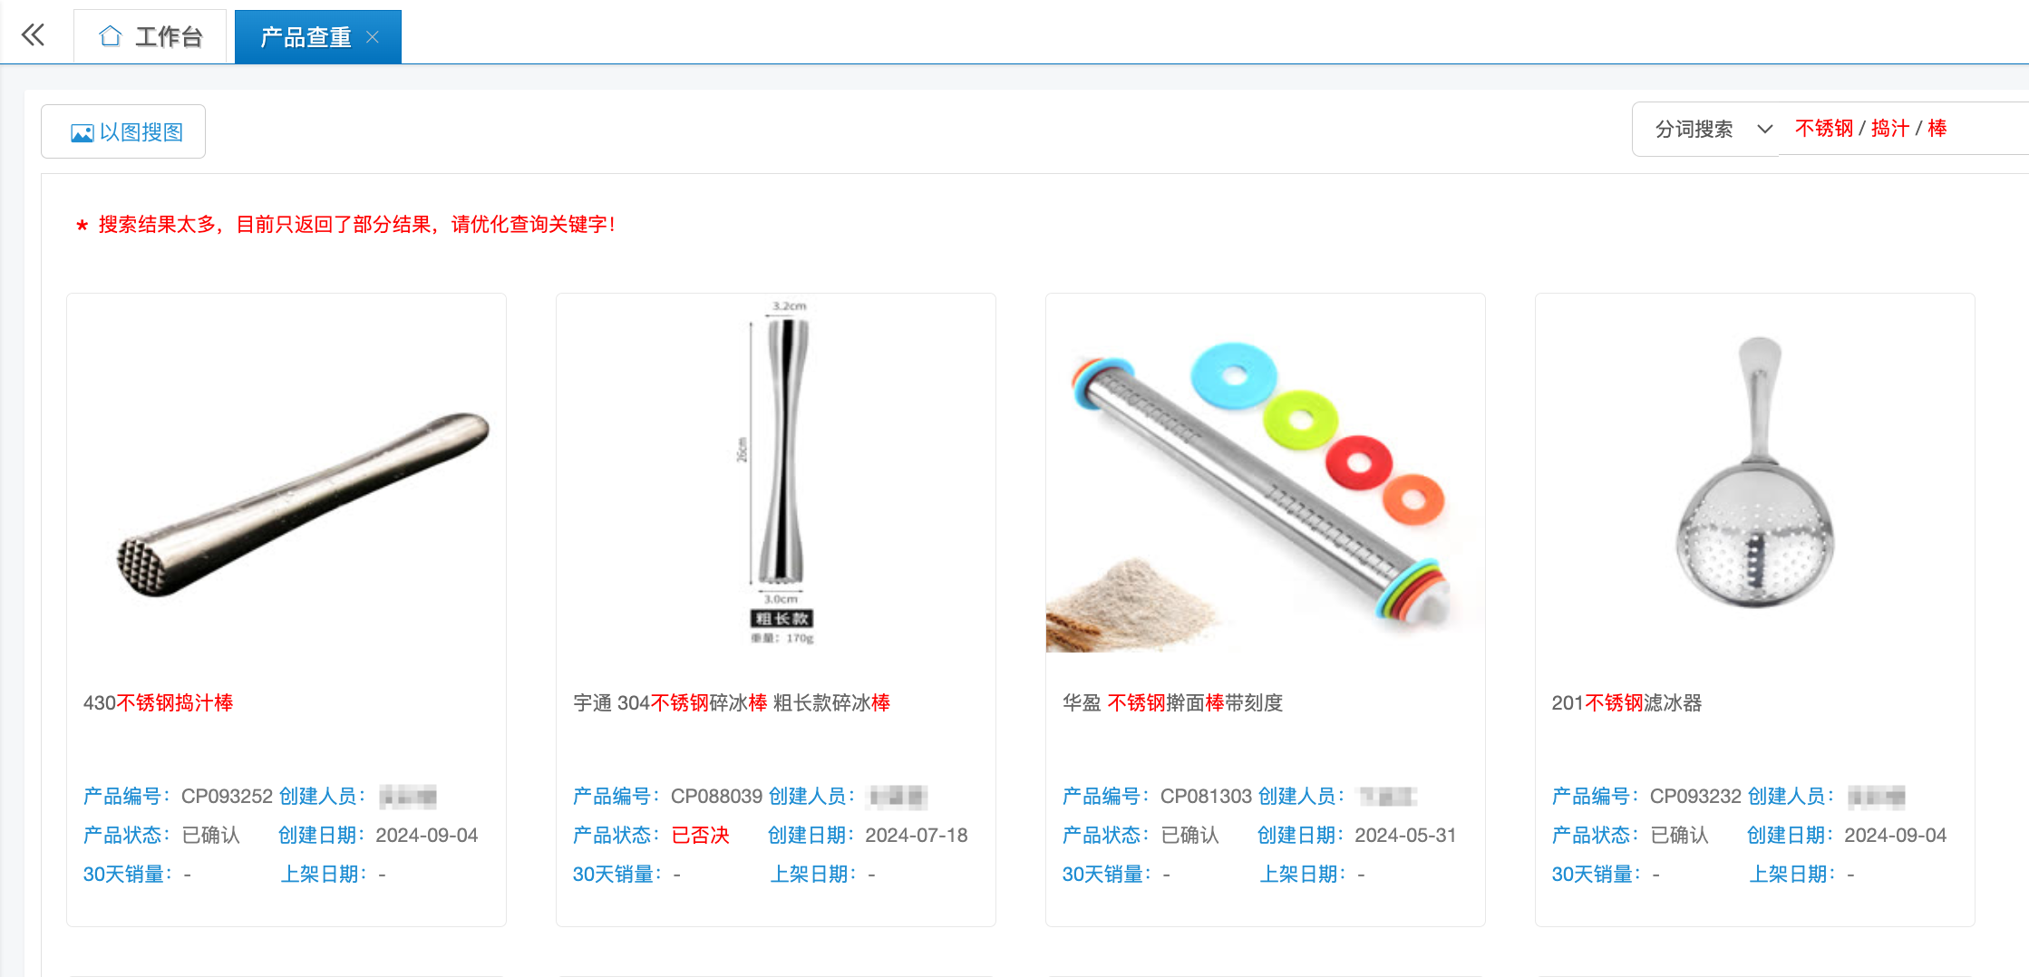The image size is (2029, 977).
Task: Open the 滤冰器 strainer product image
Action: tap(1755, 473)
